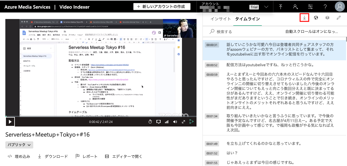Click the search magnifier icon
Viewport: 347px width, 166px height.
pyautogui.click(x=212, y=31)
